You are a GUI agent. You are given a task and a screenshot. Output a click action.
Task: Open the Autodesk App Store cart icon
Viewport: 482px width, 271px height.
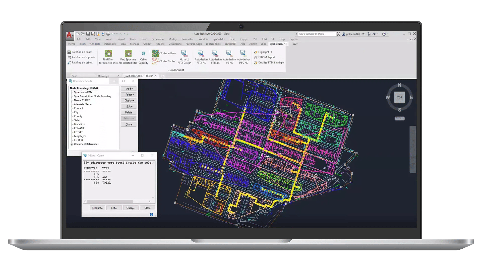click(369, 34)
